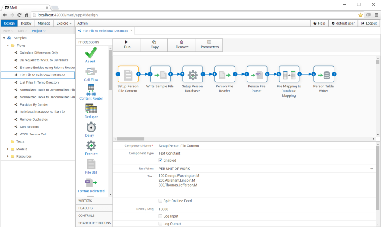This screenshot has width=381, height=227.
Task: Open the Explore menu
Action: 63,23
